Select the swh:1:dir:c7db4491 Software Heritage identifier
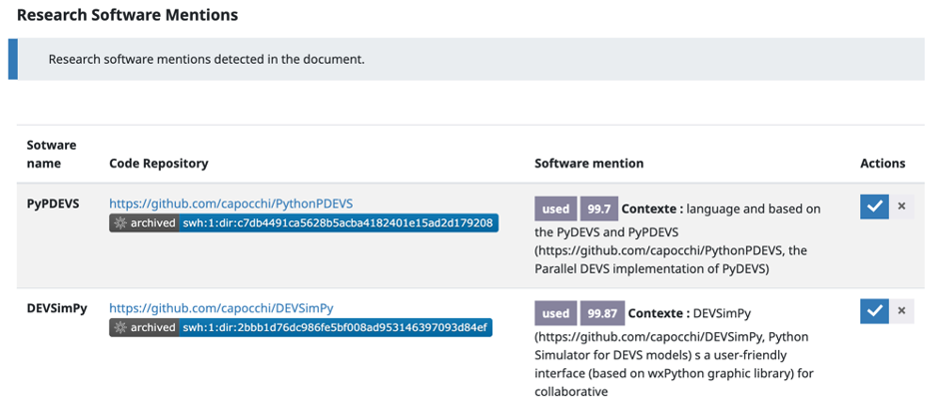 coord(338,222)
